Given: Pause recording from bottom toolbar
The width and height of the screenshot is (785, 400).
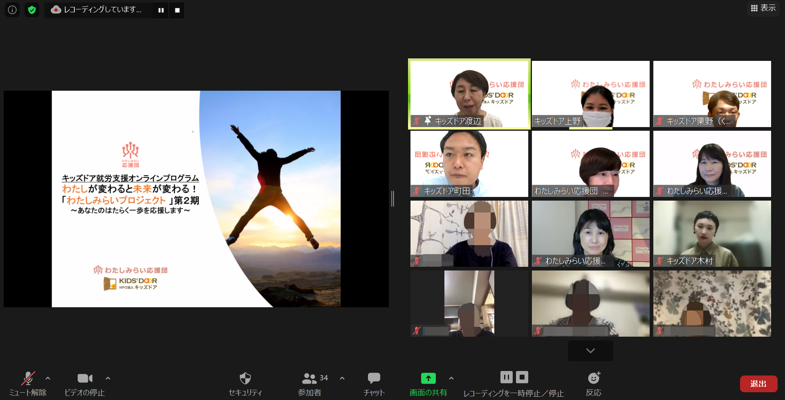Looking at the screenshot, I should point(506,377).
